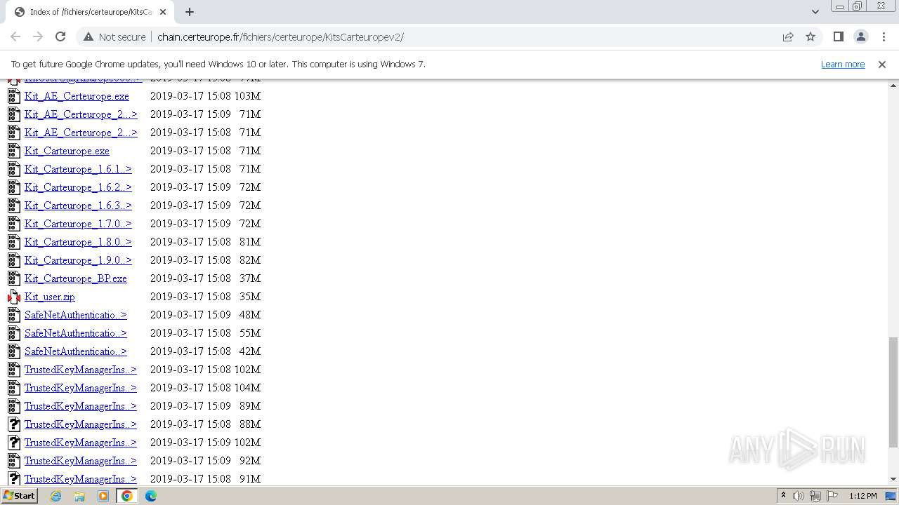899x505 pixels.
Task: Open the Action Center flag icon
Action: pos(832,496)
